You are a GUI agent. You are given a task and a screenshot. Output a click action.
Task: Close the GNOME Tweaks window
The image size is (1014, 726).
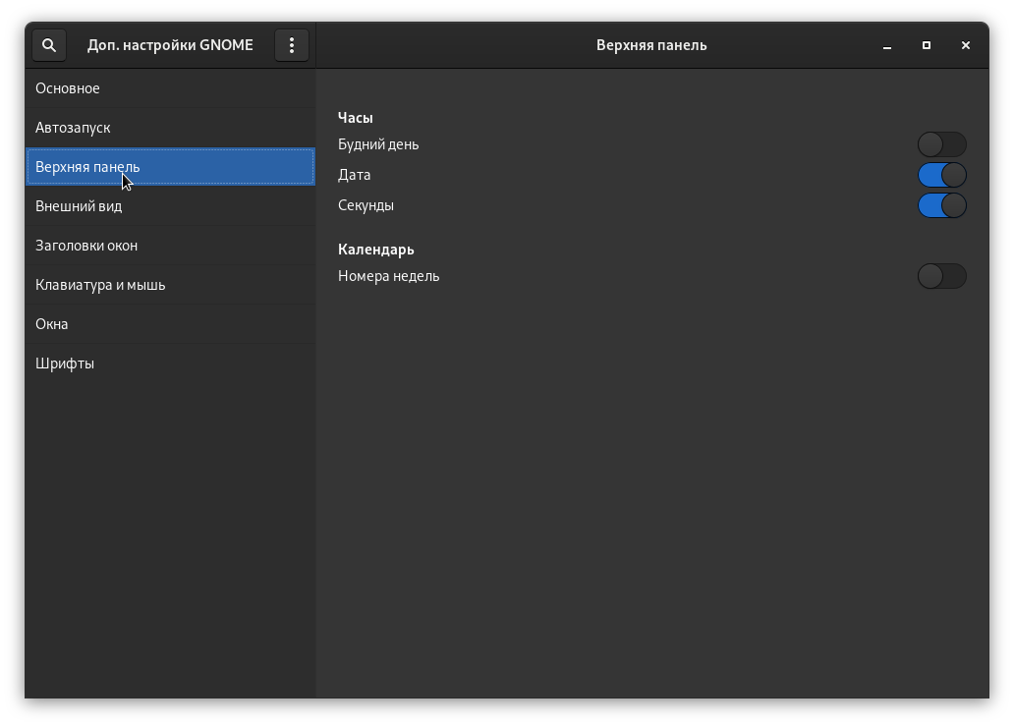pos(966,45)
